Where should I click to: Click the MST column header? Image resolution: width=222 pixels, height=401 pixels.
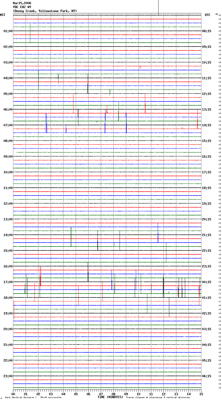coord(3,15)
